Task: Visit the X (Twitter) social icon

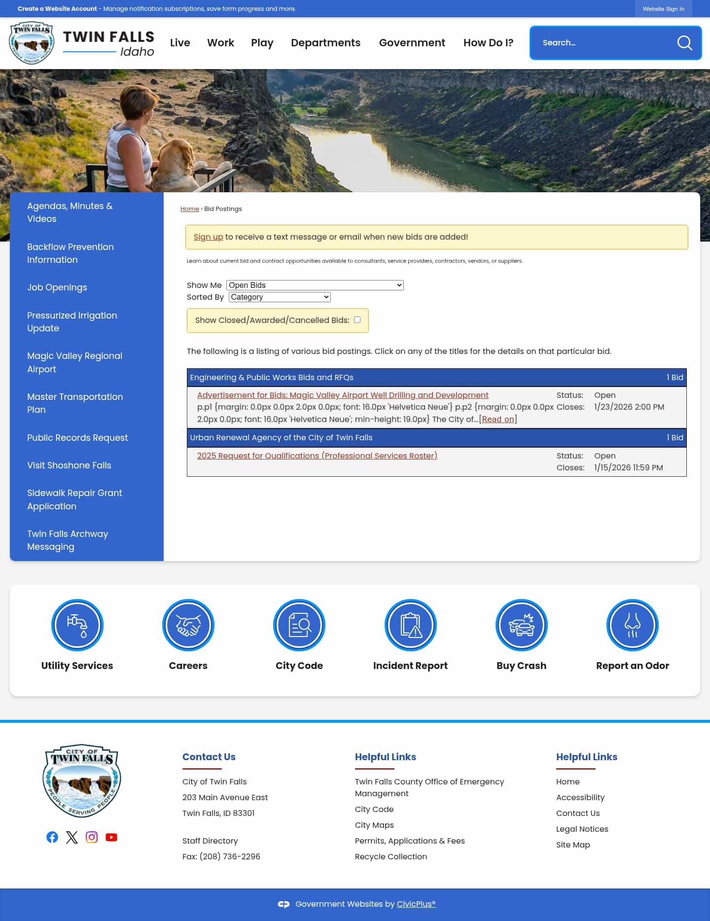Action: (x=72, y=837)
